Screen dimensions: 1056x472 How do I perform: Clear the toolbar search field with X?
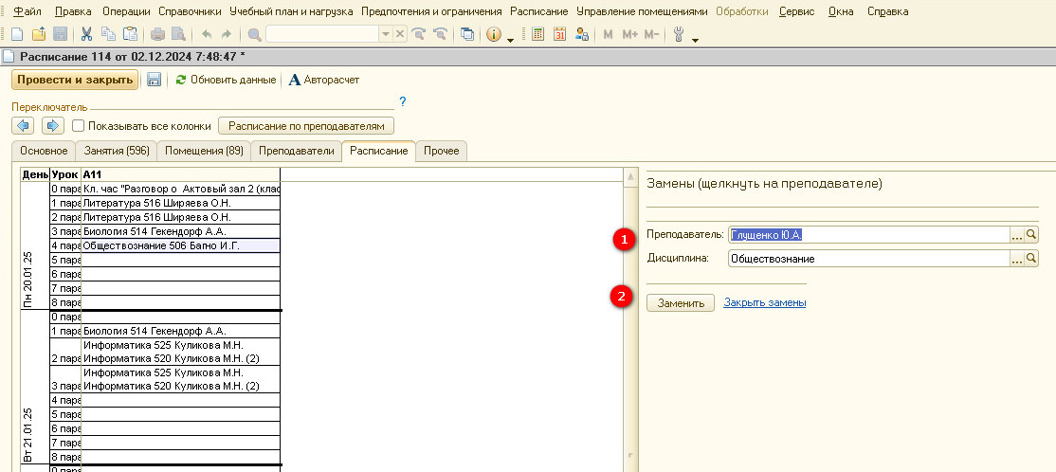pos(400,34)
